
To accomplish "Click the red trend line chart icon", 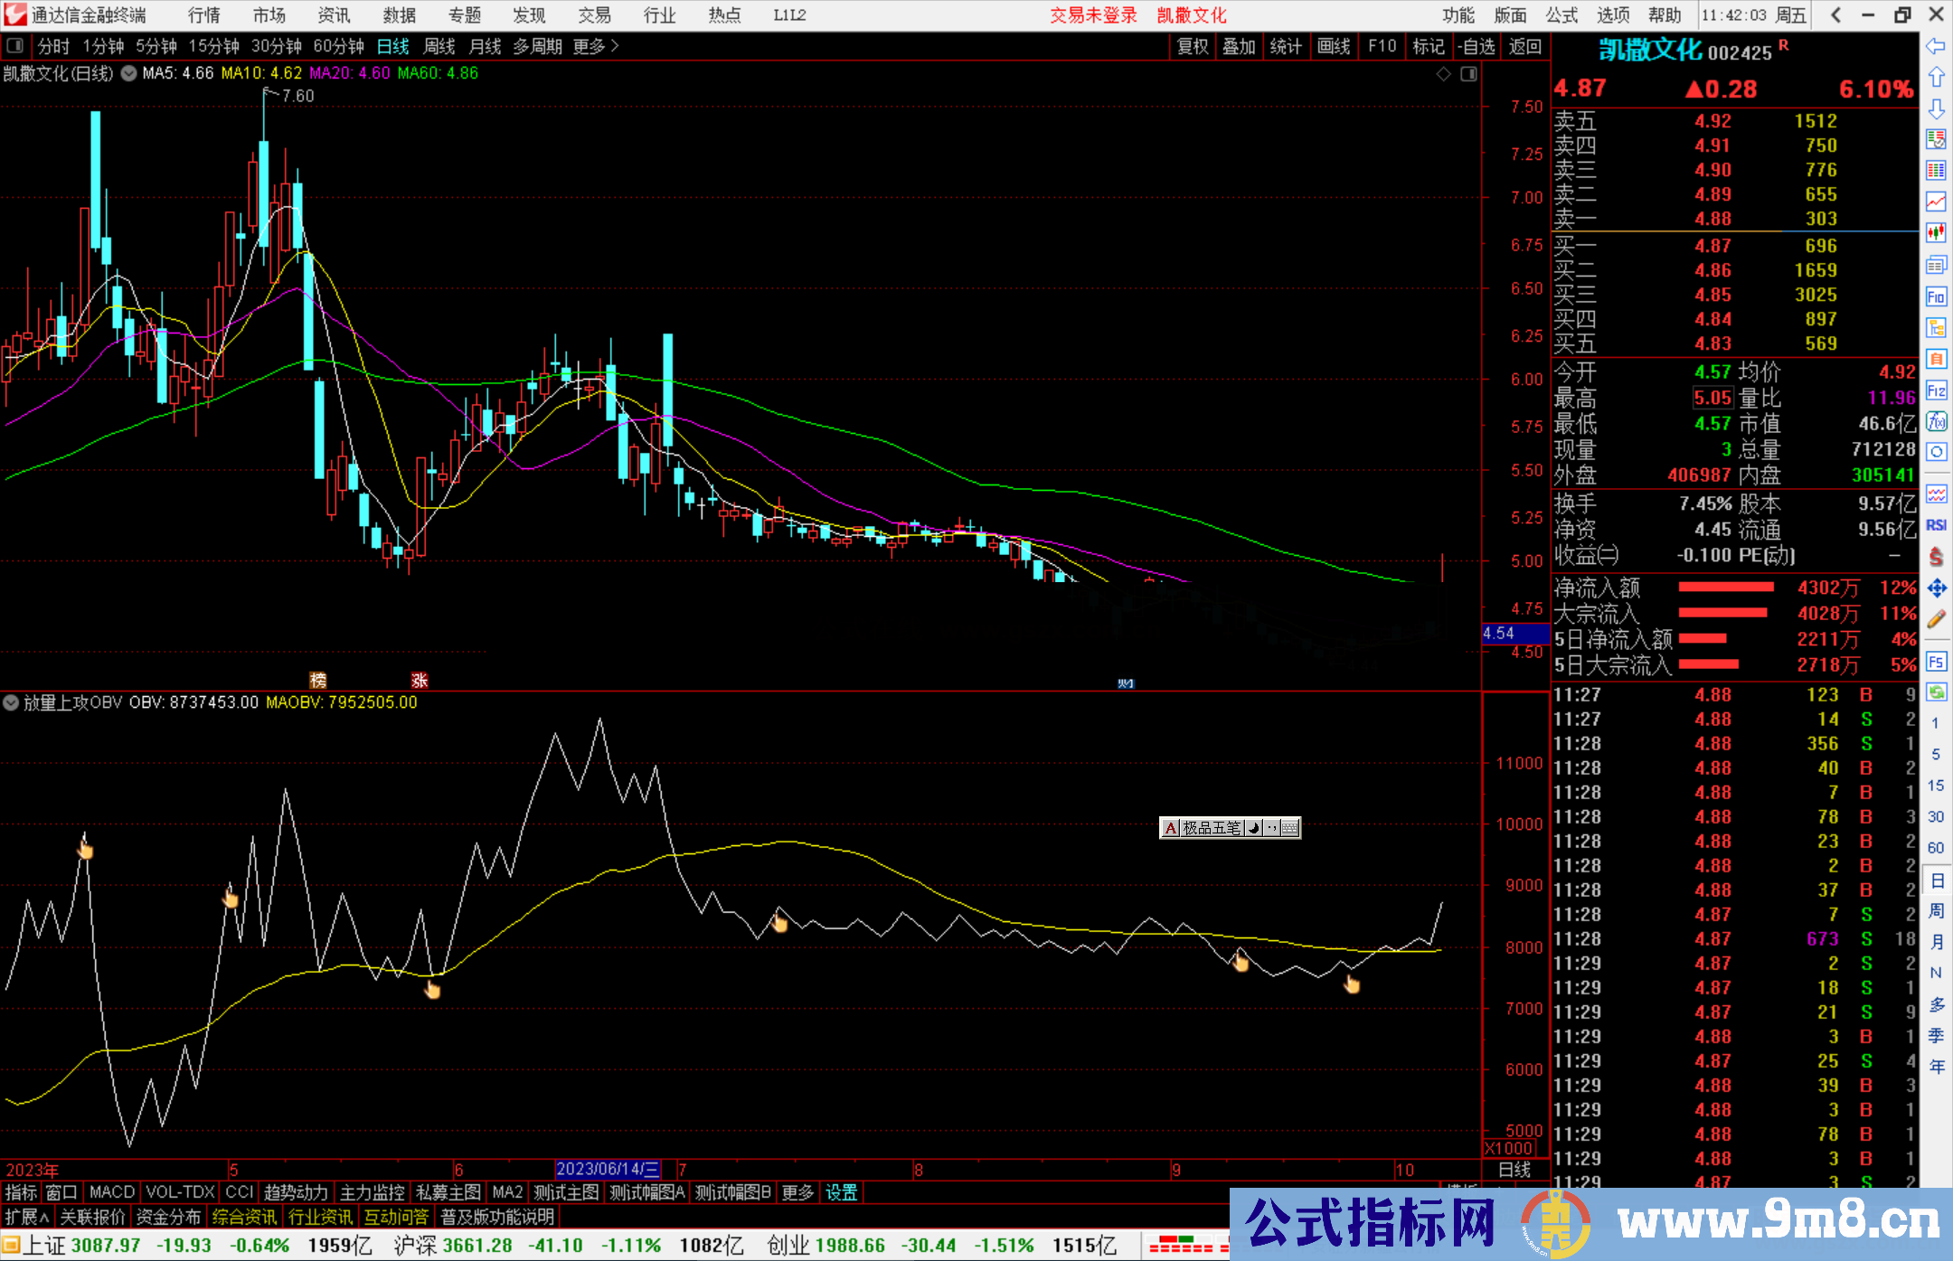I will click(1936, 202).
